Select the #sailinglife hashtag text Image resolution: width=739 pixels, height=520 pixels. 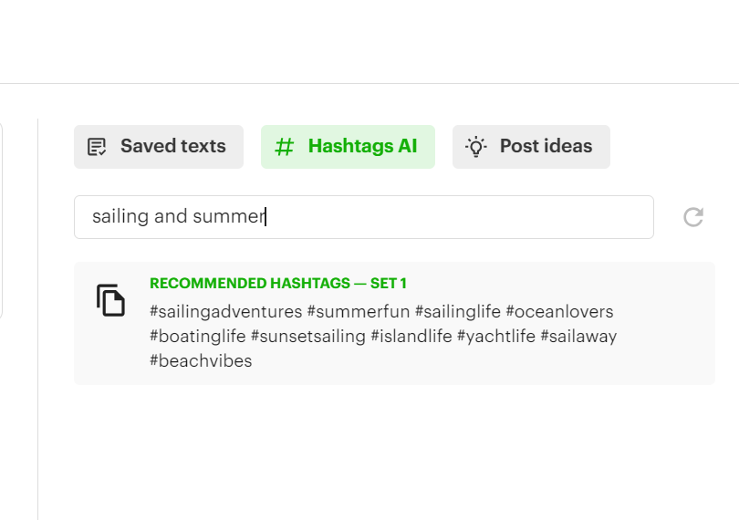click(x=457, y=312)
